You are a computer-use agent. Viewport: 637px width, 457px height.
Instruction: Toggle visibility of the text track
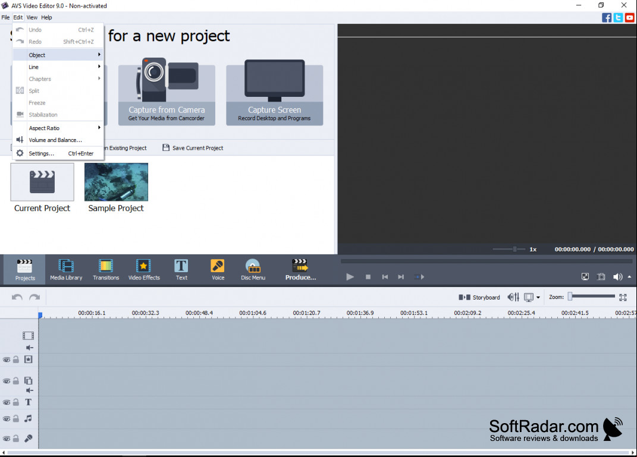[7, 402]
